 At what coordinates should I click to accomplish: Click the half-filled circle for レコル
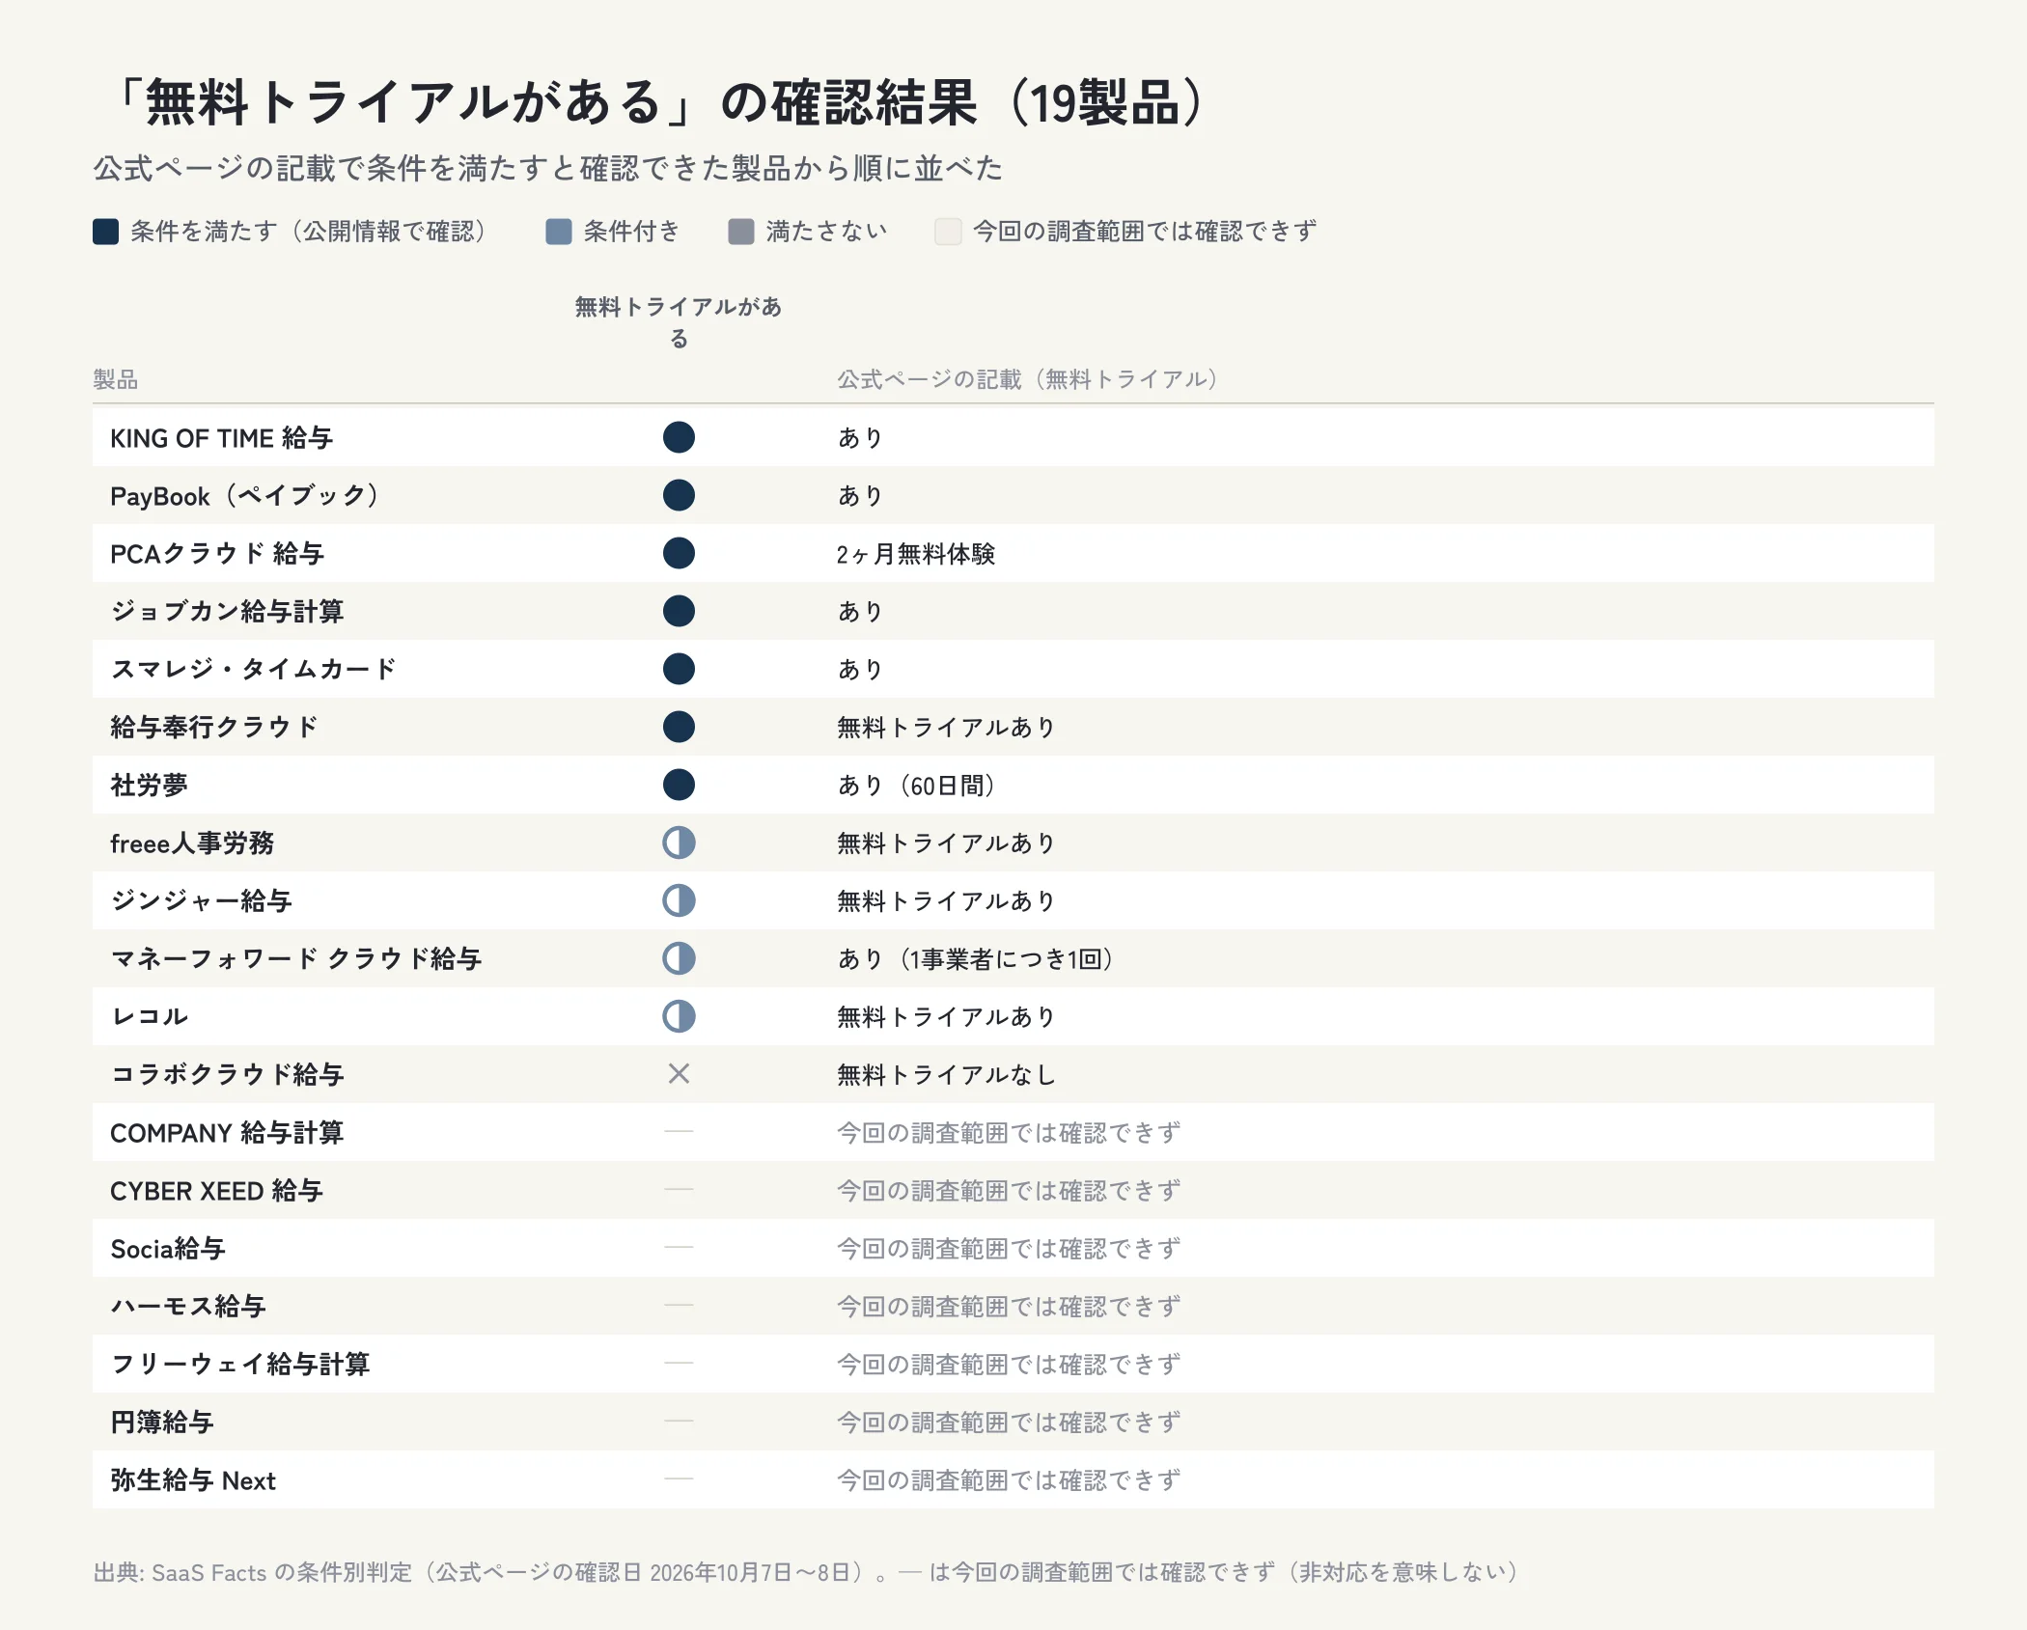pos(679,1016)
